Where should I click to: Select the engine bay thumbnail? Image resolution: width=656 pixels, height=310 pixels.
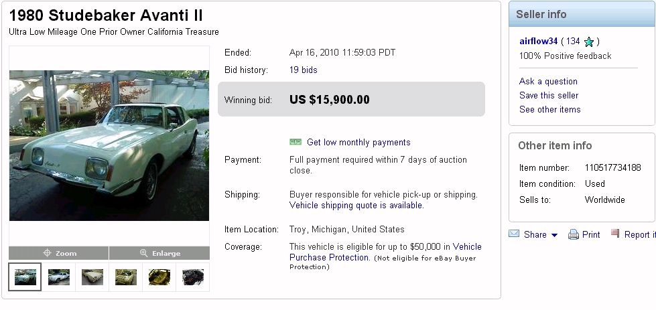193,277
